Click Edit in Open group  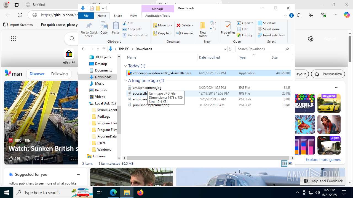click(242, 29)
